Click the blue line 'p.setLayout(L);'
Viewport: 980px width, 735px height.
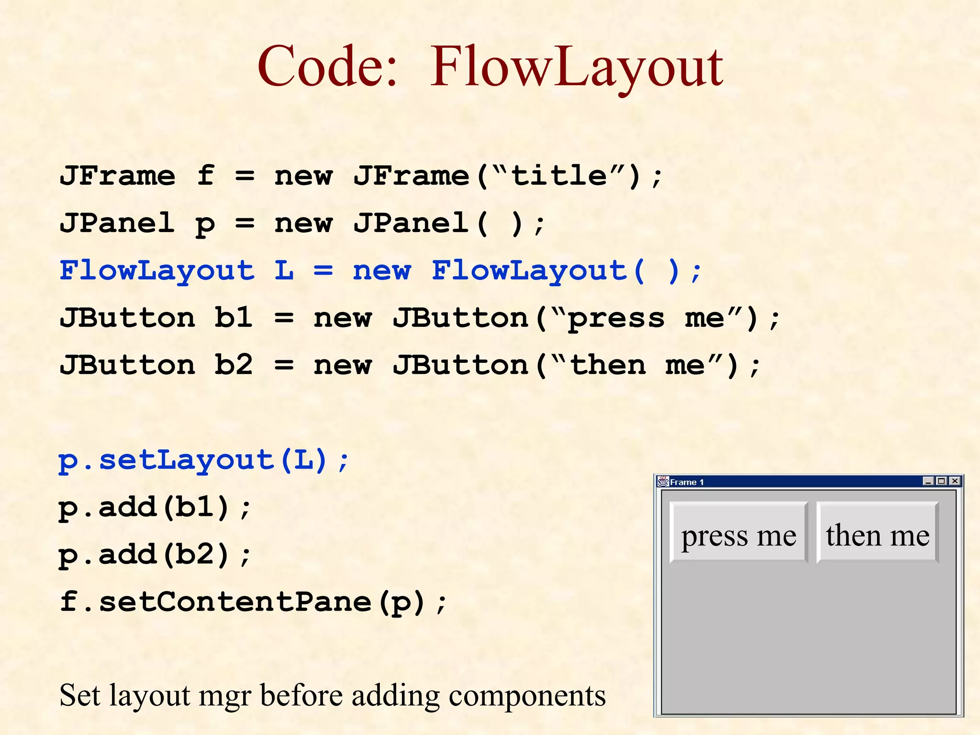click(204, 461)
